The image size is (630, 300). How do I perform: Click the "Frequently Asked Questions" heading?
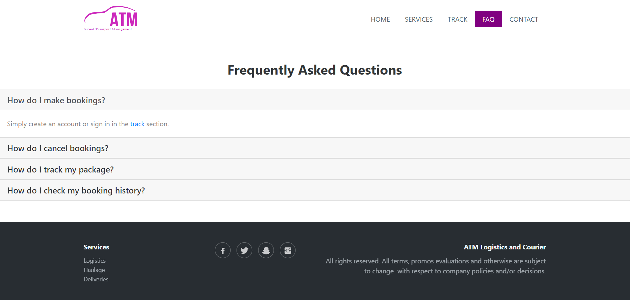tap(315, 70)
